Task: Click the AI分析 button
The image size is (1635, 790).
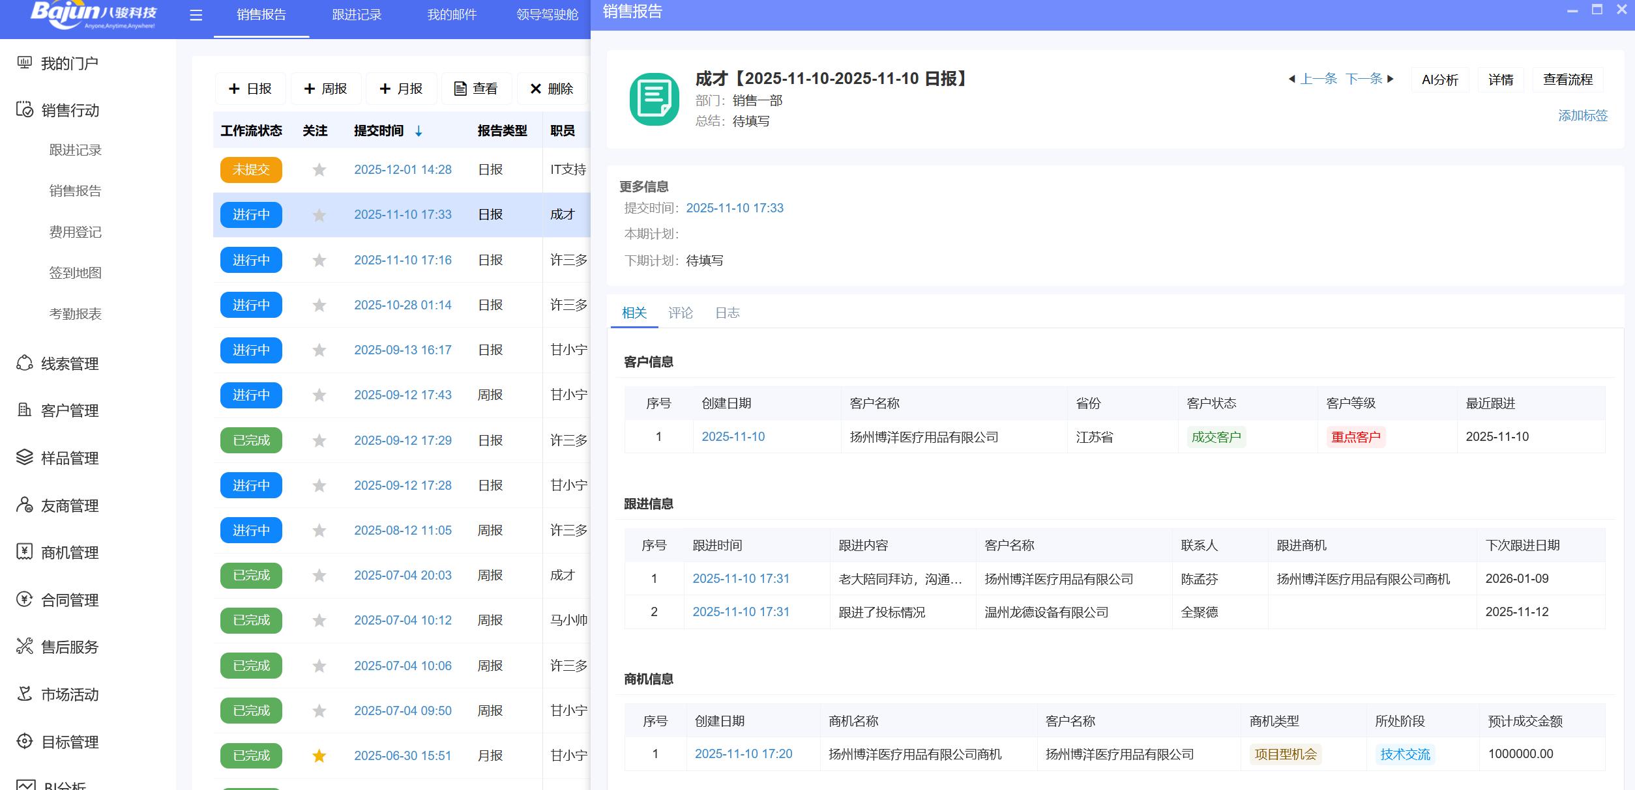Action: coord(1439,79)
